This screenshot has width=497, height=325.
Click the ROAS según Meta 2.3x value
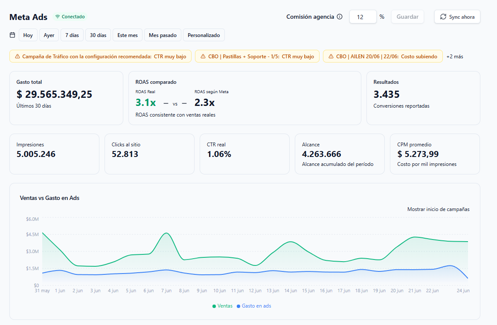click(x=204, y=103)
